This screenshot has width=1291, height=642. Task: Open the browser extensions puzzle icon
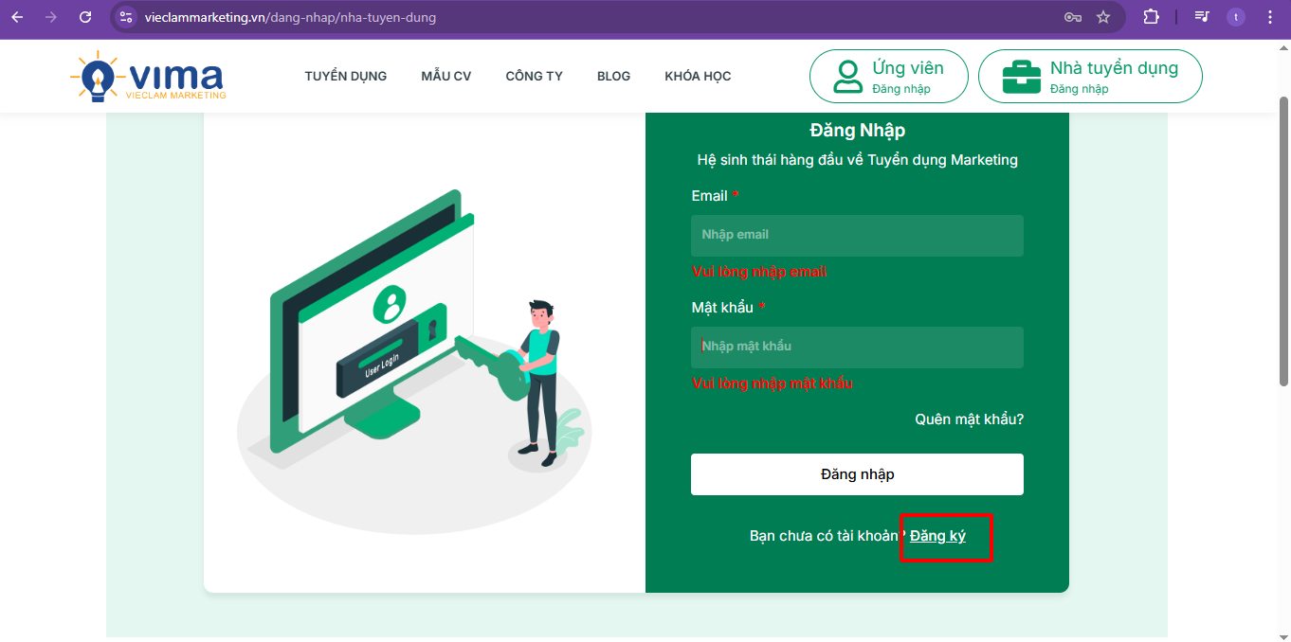1151,17
